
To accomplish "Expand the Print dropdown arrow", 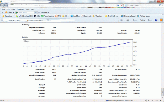I will 131,20.
